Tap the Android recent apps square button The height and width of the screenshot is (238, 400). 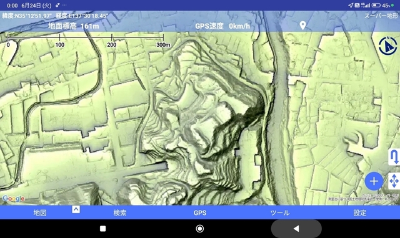click(102, 229)
